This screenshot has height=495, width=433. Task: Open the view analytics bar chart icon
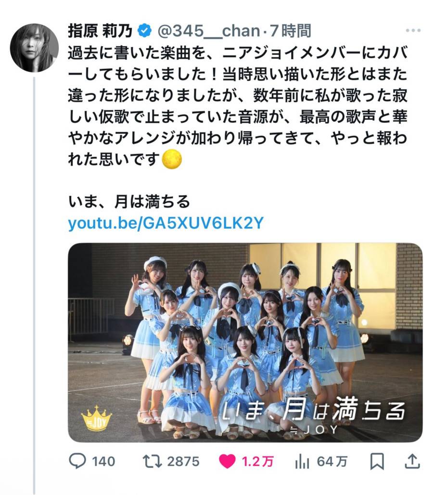[302, 462]
